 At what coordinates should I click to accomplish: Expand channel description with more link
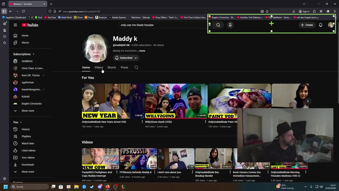(141, 51)
